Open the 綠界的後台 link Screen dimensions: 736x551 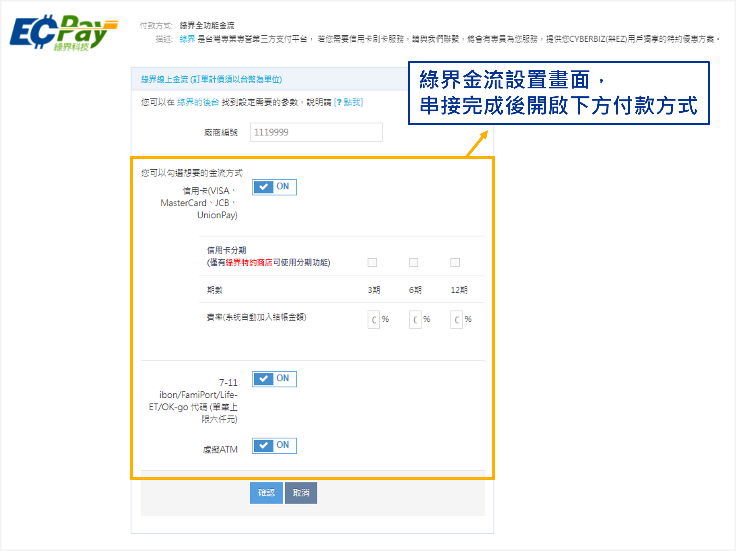[x=198, y=102]
